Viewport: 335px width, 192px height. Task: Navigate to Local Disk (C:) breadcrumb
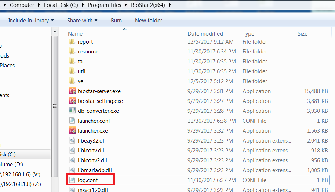click(x=61, y=5)
